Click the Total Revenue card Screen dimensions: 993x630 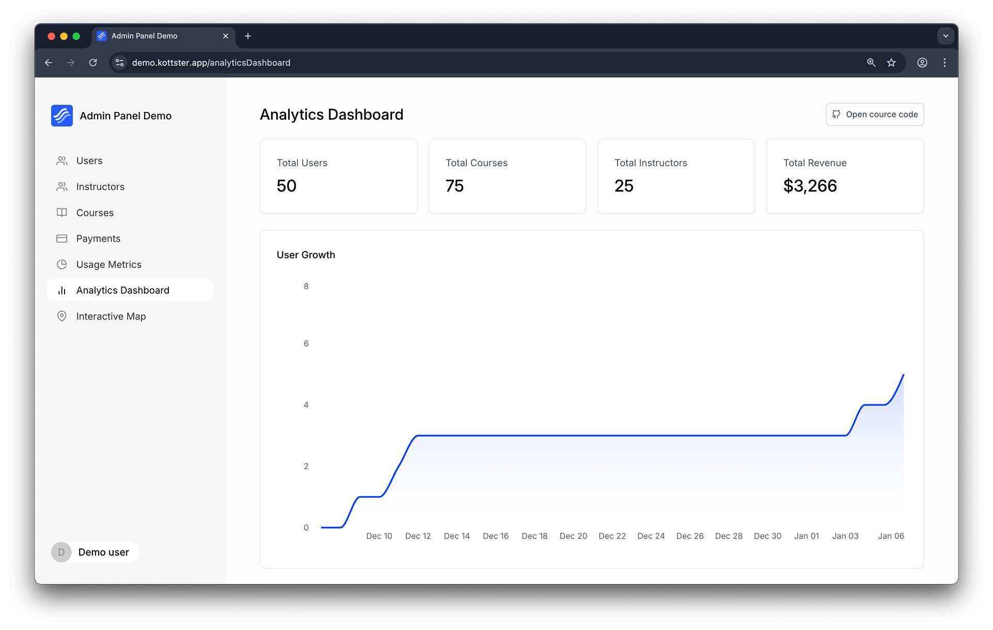(x=845, y=176)
